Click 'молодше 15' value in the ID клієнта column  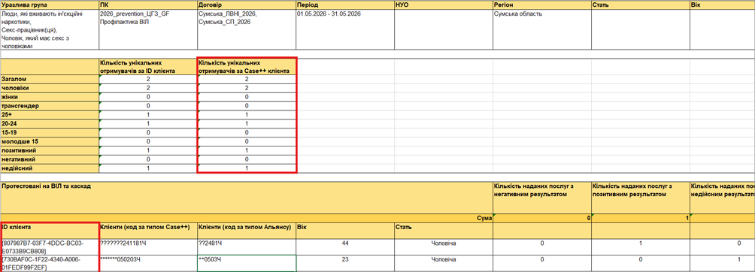[148, 141]
